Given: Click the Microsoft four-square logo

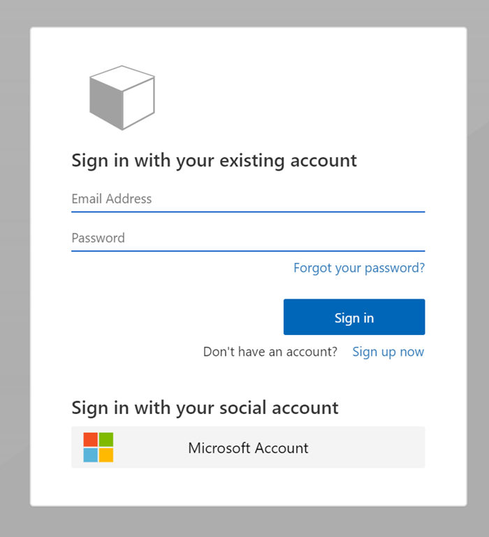Looking at the screenshot, I should [98, 447].
